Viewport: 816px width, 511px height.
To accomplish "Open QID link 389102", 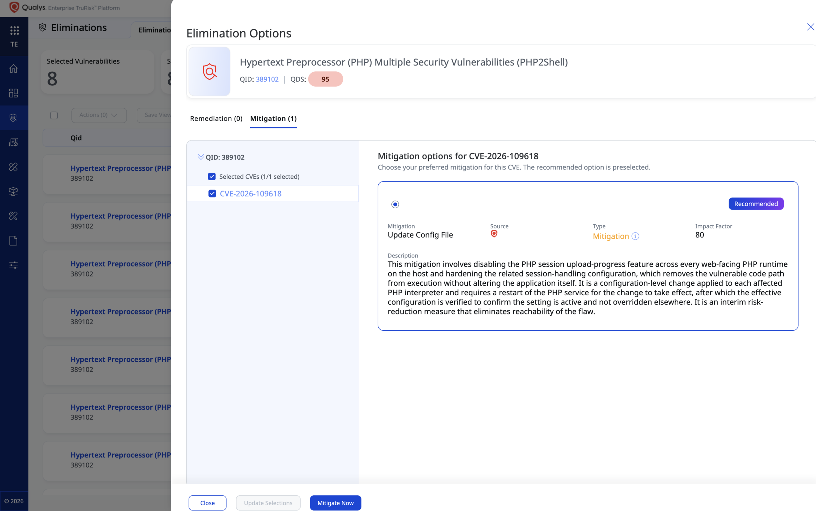I will click(x=267, y=79).
